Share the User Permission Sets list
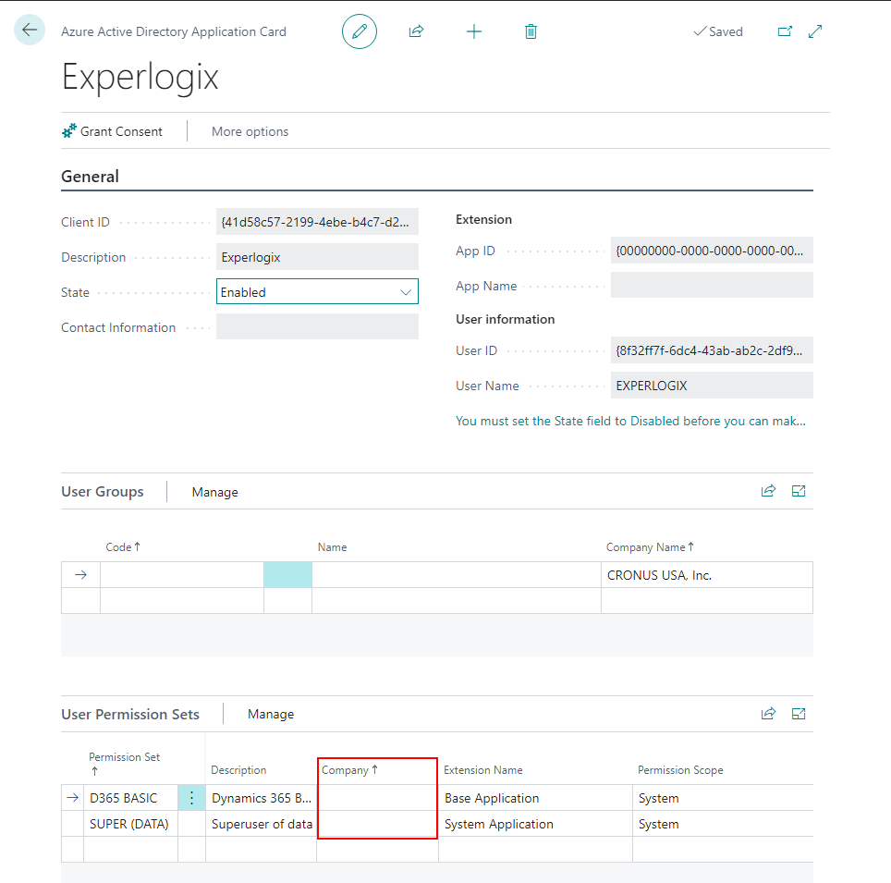 [768, 714]
